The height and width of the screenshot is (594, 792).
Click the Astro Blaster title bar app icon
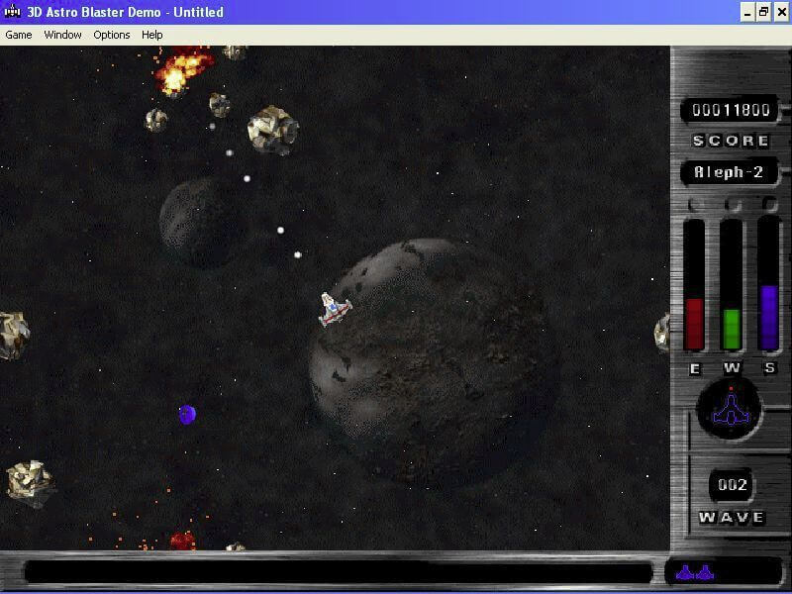pyautogui.click(x=12, y=11)
